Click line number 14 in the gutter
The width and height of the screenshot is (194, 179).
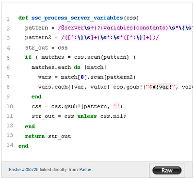click(10, 145)
